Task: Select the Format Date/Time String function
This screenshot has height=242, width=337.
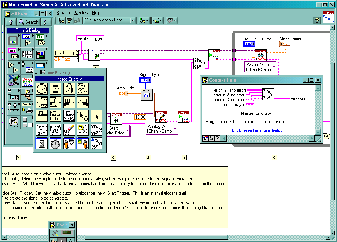Action: (x=42, y=102)
